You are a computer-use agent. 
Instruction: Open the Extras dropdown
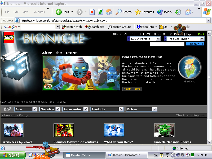pyautogui.click(x=142, y=109)
